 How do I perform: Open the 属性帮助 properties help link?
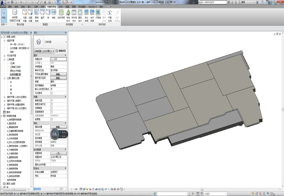pos(37,189)
